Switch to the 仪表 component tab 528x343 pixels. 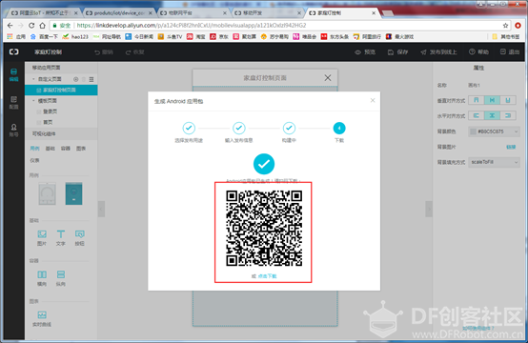[34, 161]
